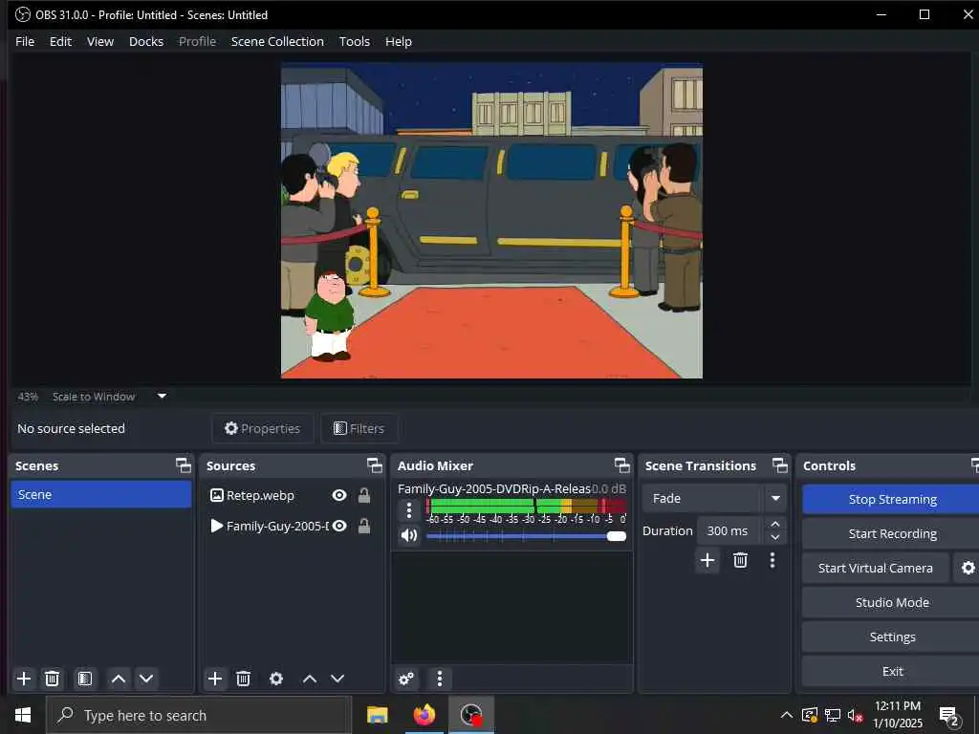Move source down in Sources toolbar
The height and width of the screenshot is (734, 979).
337,679
